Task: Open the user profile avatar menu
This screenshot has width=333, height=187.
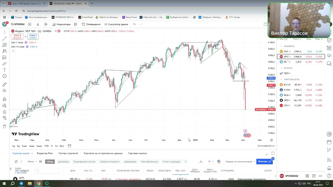Action: pyautogui.click(x=4, y=24)
